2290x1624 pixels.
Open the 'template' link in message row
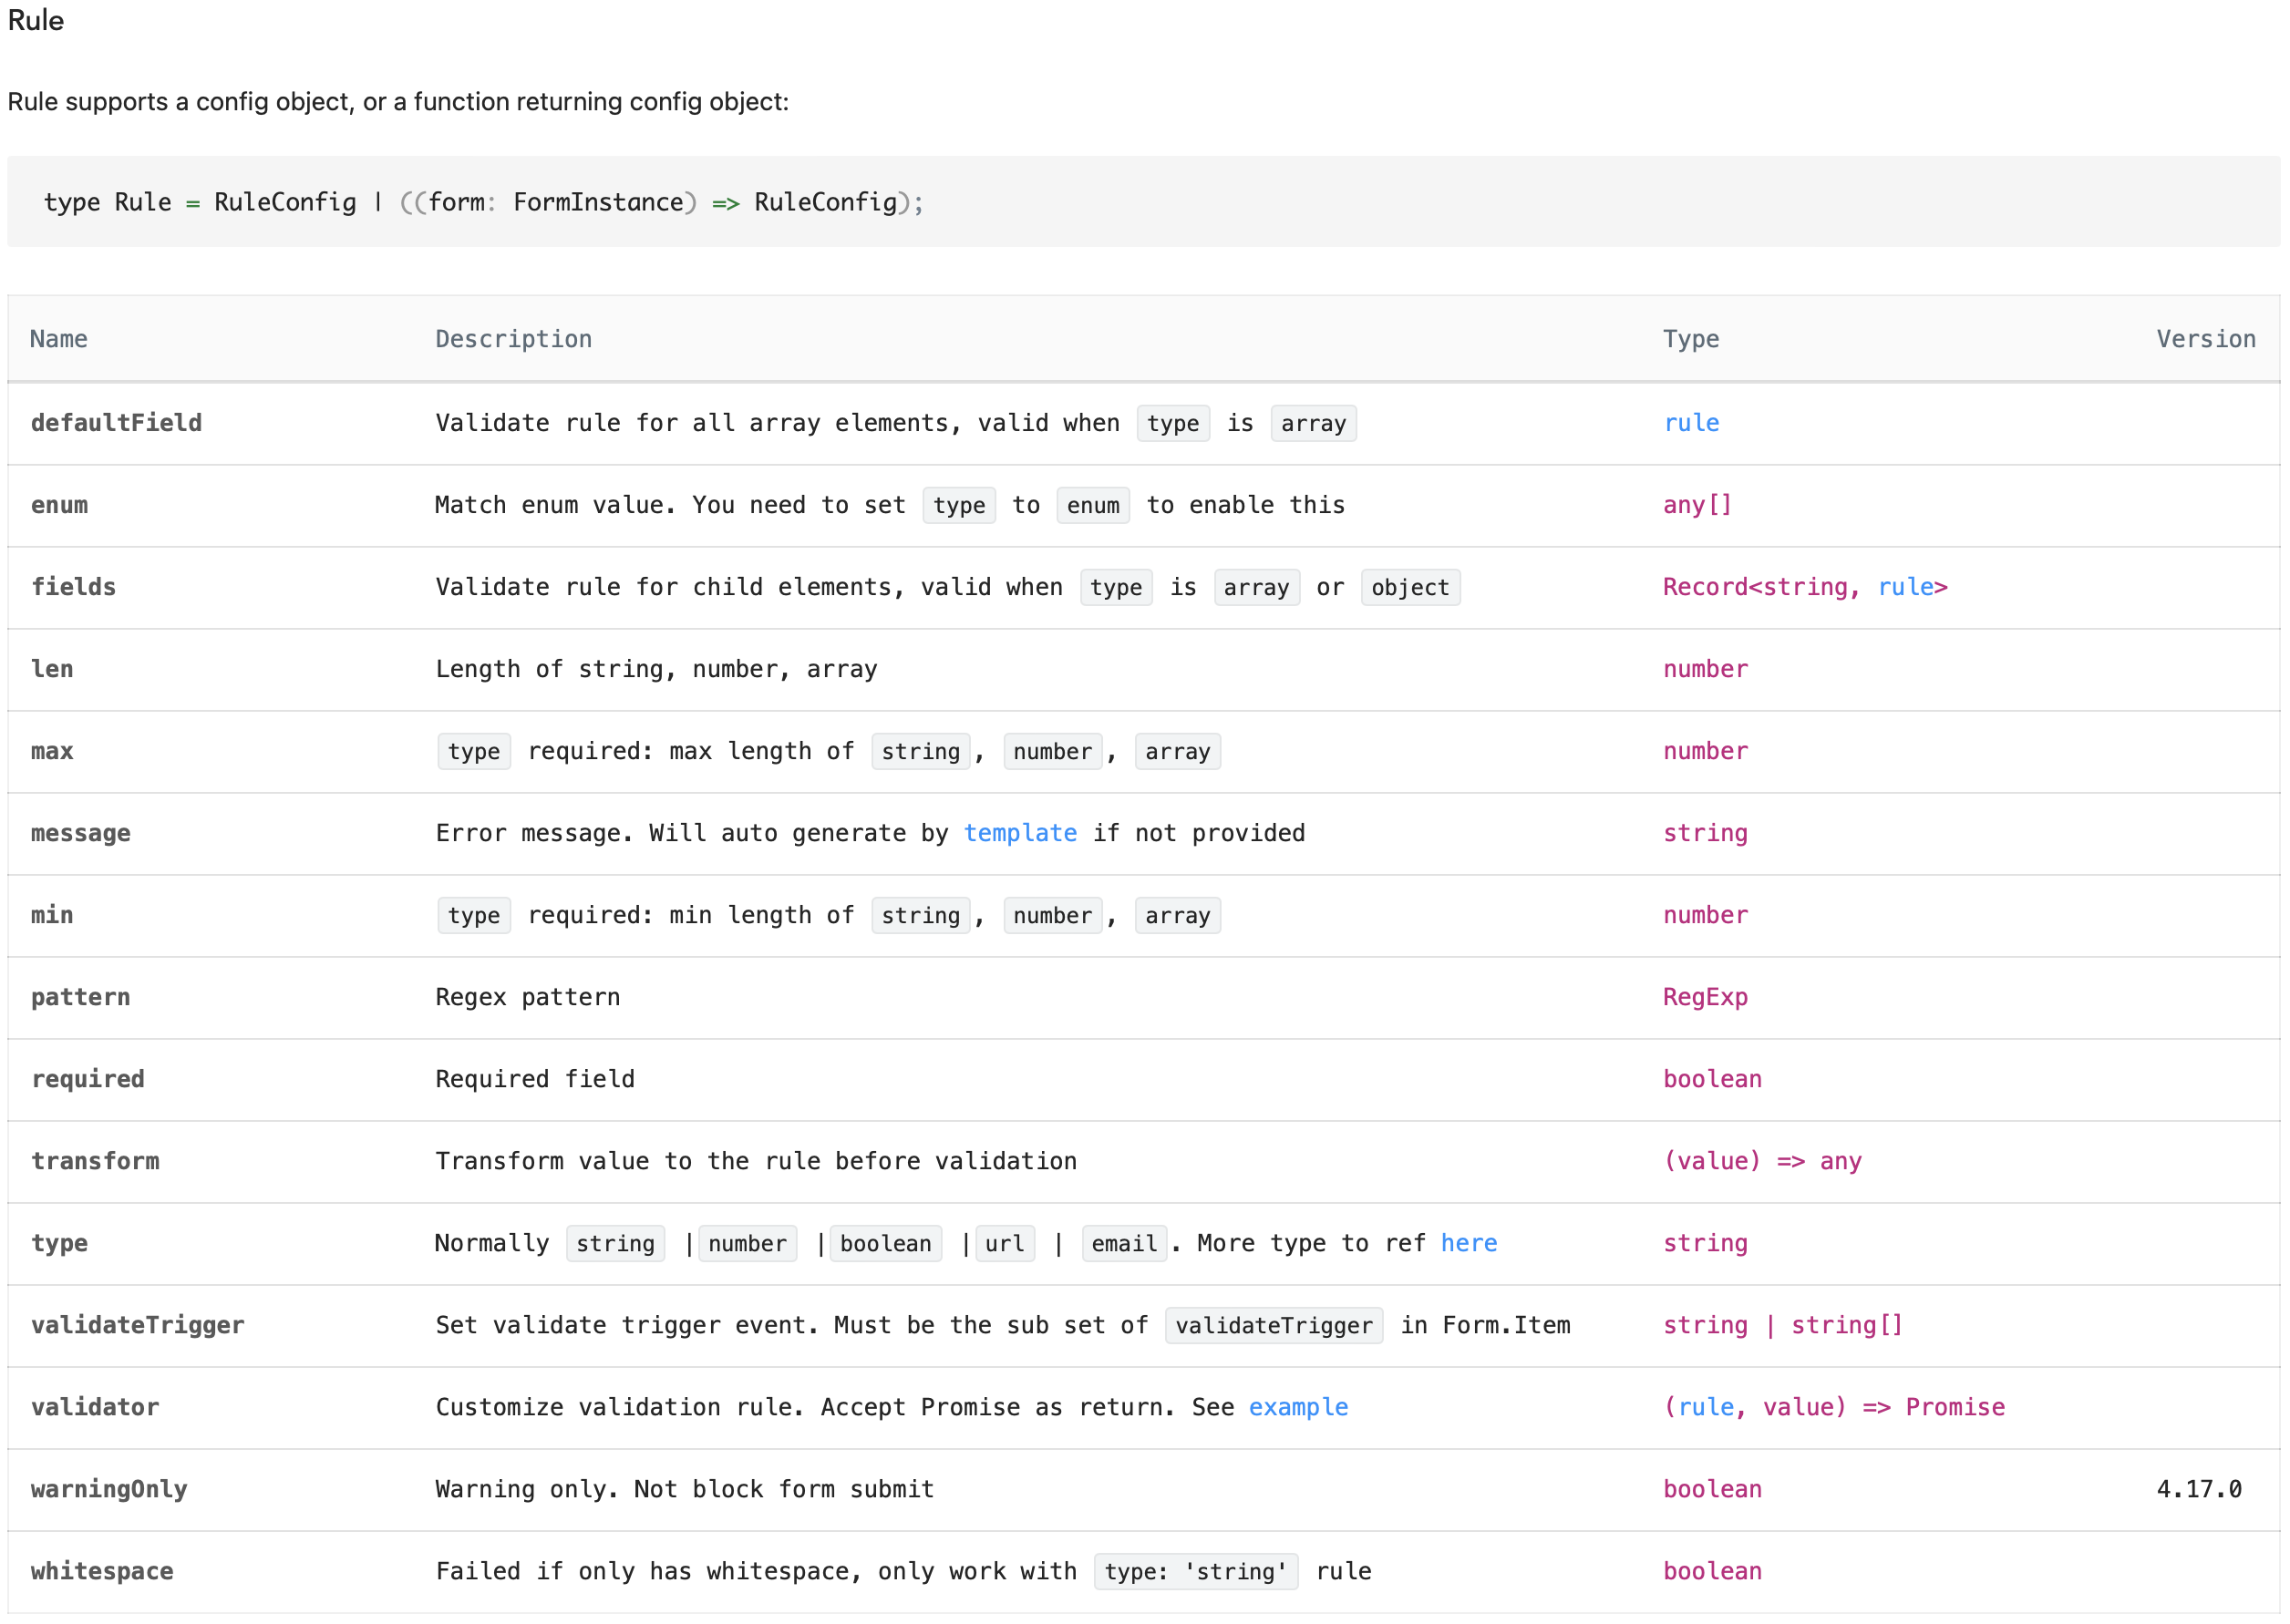tap(1019, 833)
